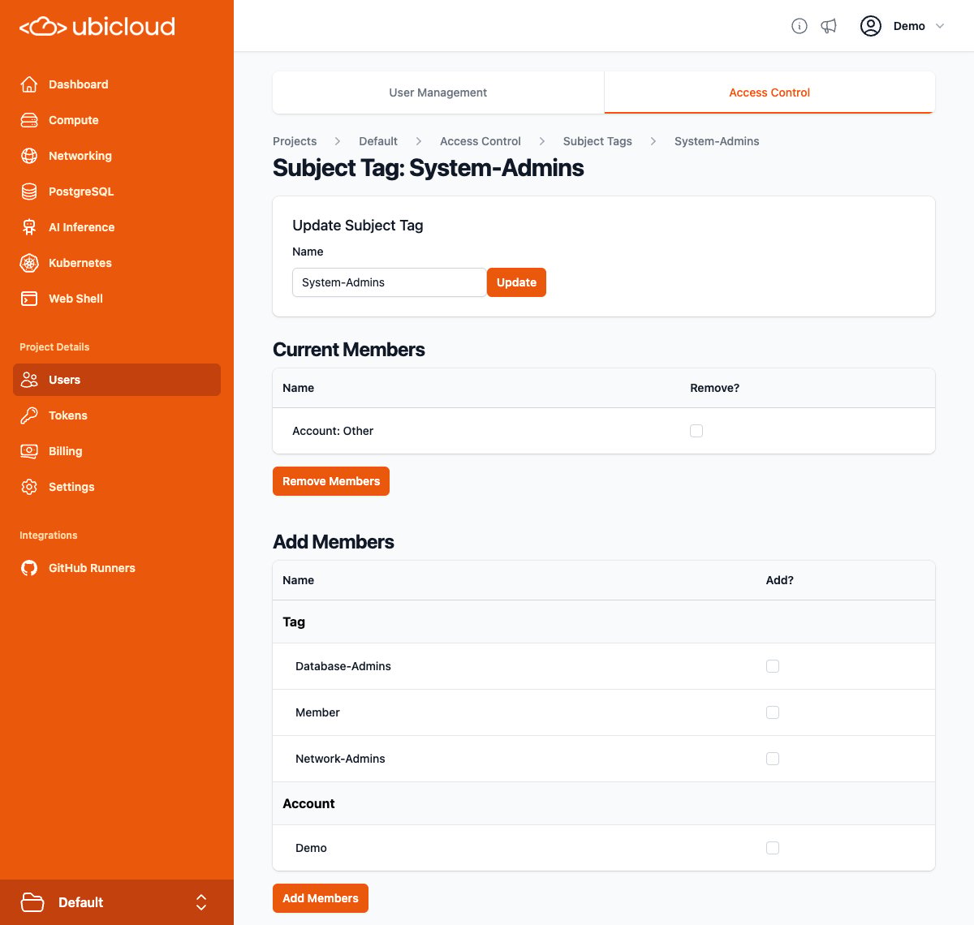Switch to the Access Control tab
This screenshot has width=974, height=925.
(769, 92)
